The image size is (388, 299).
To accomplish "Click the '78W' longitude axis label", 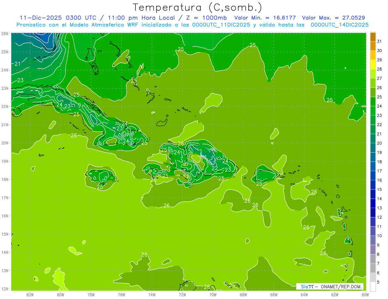I will pyautogui.click(x=91, y=294).
